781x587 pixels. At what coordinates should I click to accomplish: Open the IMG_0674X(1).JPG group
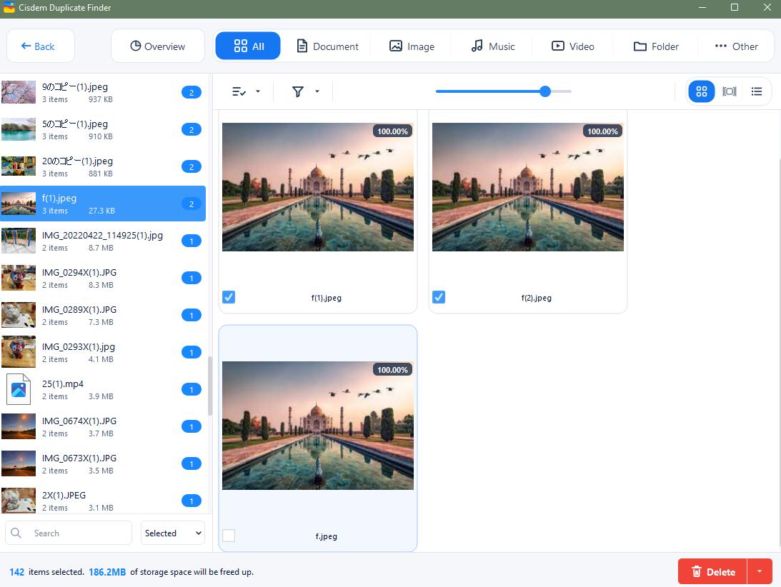pyautogui.click(x=103, y=427)
